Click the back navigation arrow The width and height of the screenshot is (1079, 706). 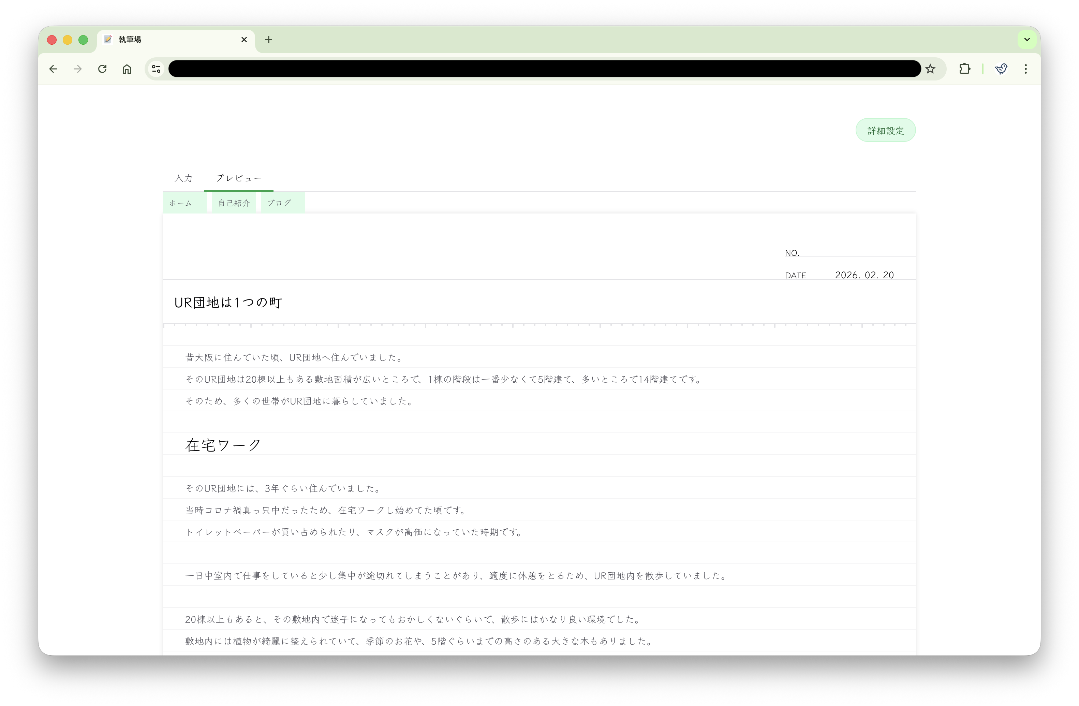pos(54,69)
